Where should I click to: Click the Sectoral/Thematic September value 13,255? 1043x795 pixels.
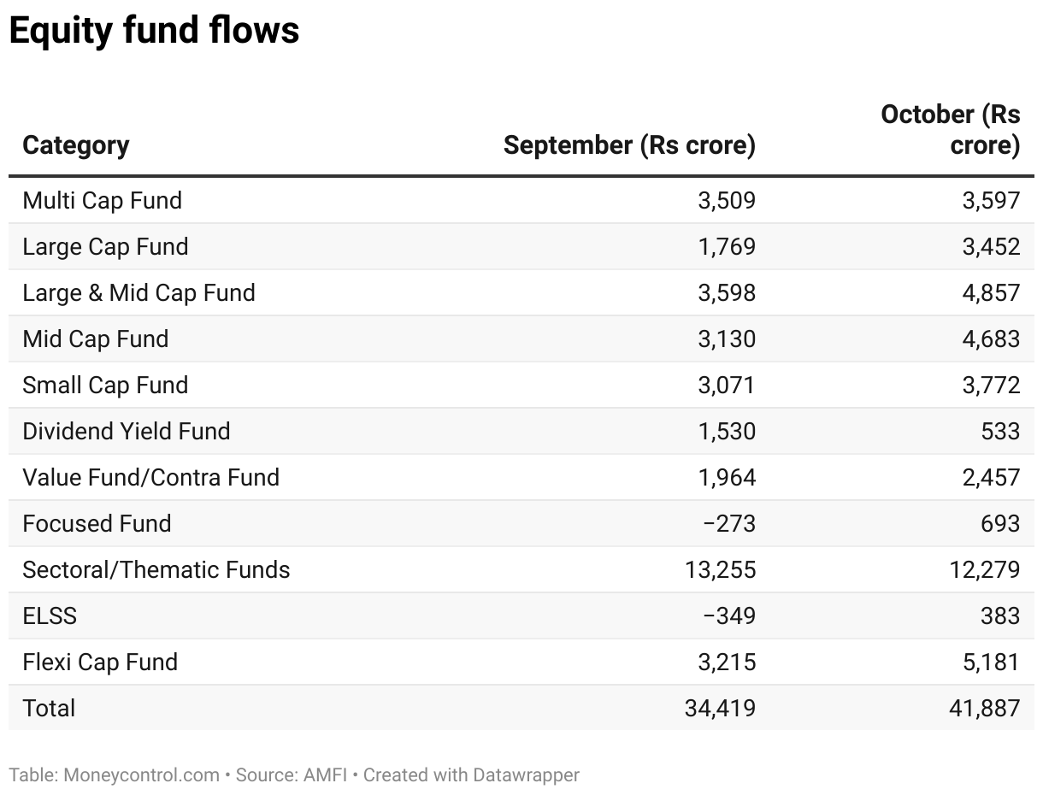point(720,570)
